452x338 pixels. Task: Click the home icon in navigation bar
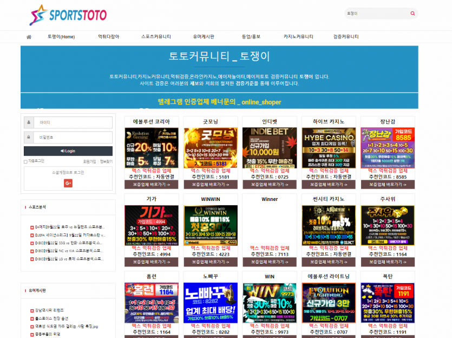[29, 37]
